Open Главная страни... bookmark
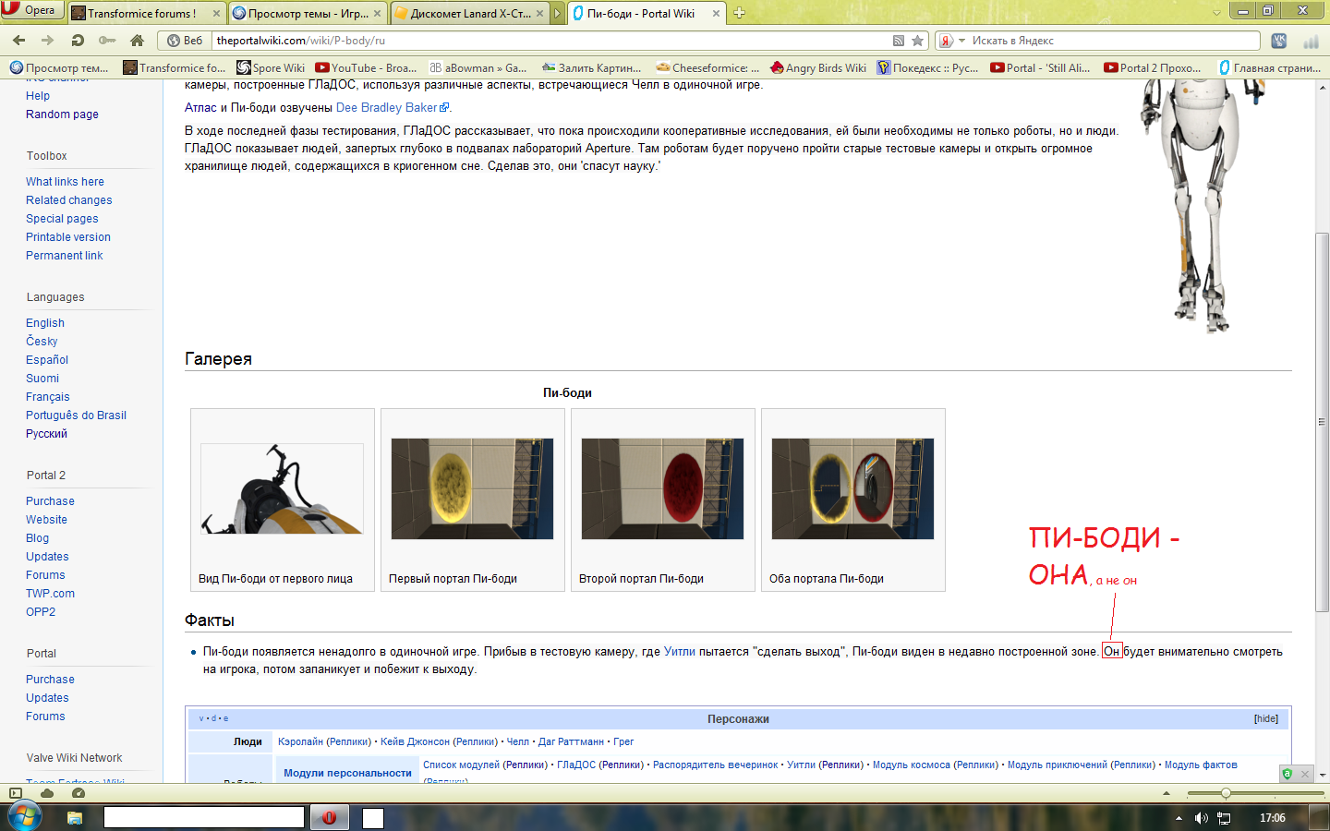Viewport: 1330px width, 831px height. pyautogui.click(x=1269, y=67)
